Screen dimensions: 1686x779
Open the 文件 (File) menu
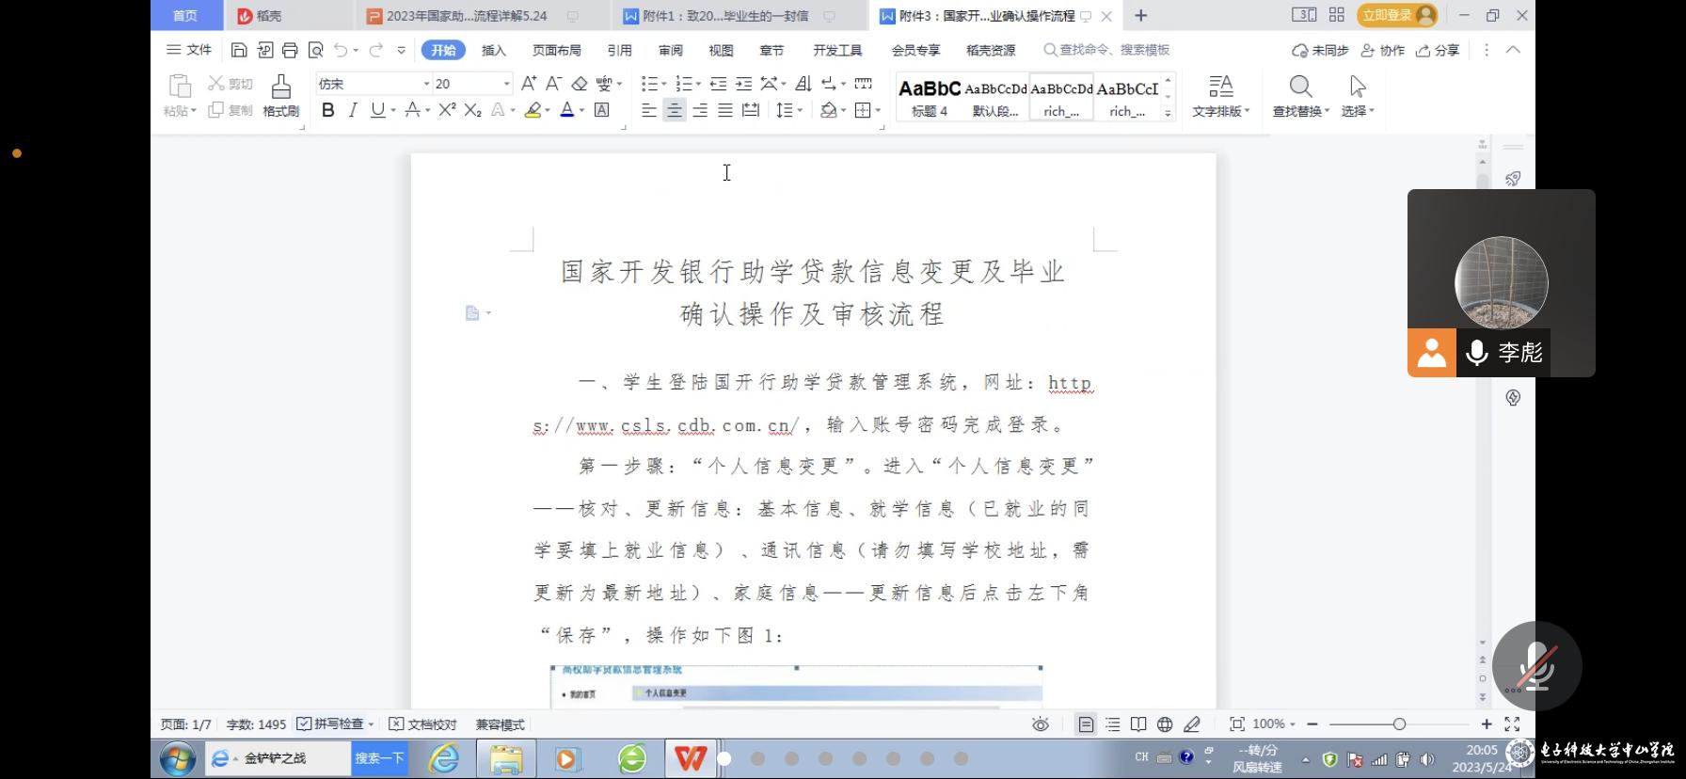click(189, 50)
